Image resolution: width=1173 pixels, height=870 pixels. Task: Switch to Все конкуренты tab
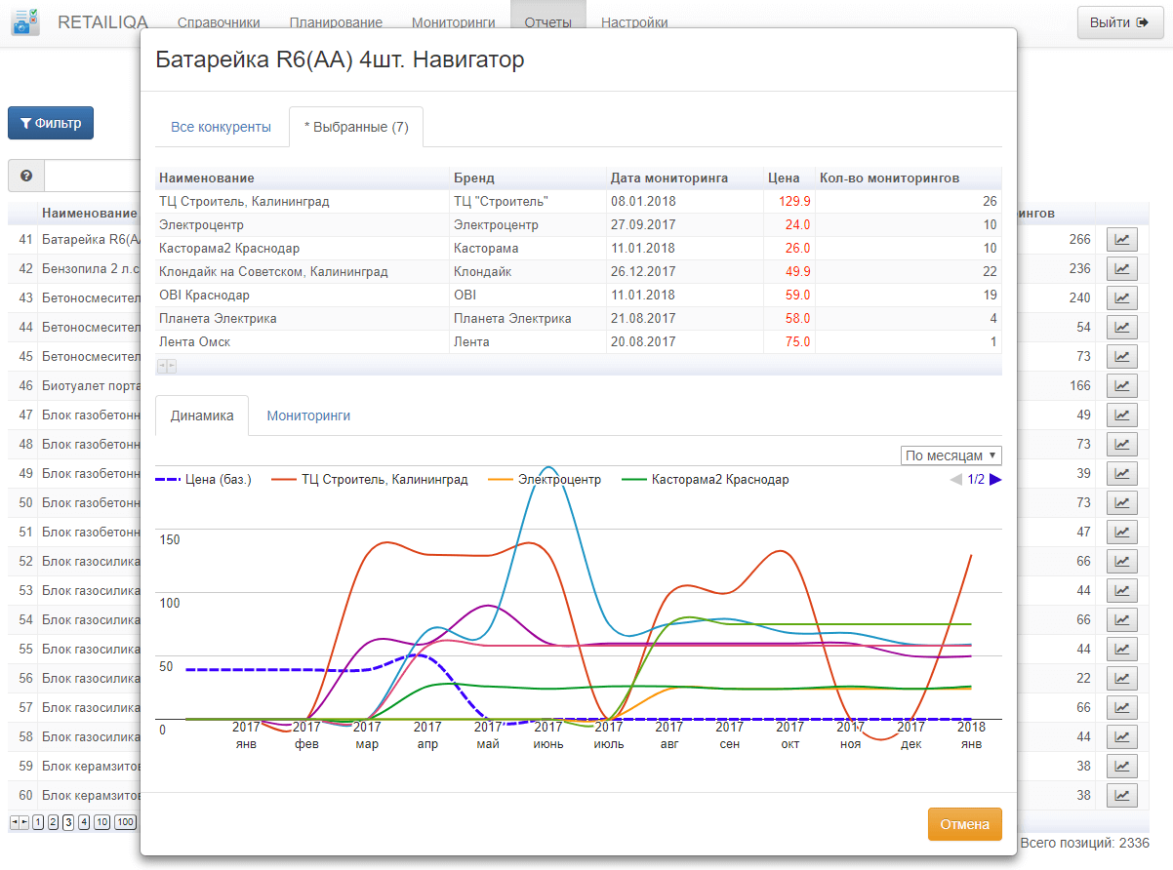221,128
